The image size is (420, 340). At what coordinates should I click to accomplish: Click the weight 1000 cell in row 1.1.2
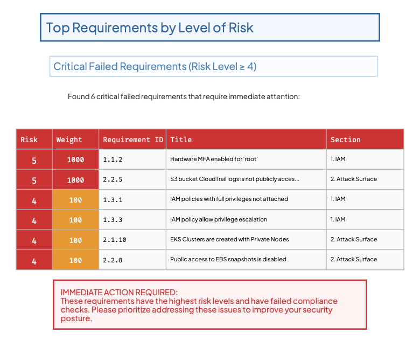click(x=75, y=159)
